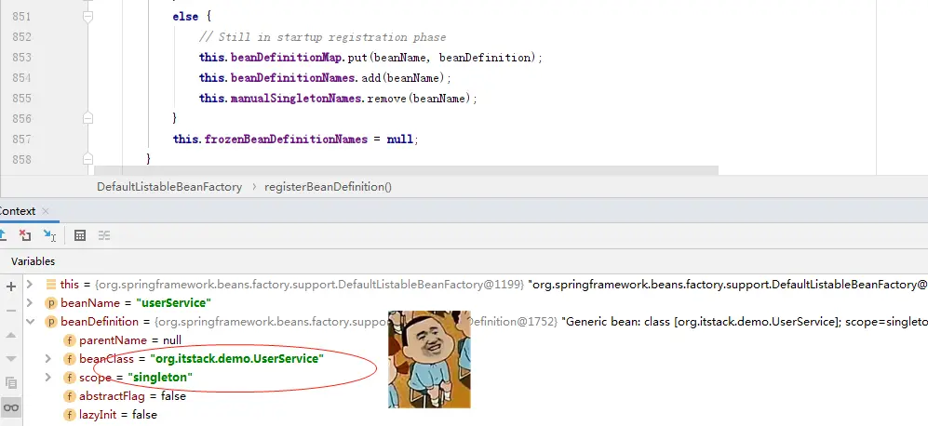The width and height of the screenshot is (928, 426).
Task: Collapse code fold at line 851
Action: pyautogui.click(x=87, y=17)
